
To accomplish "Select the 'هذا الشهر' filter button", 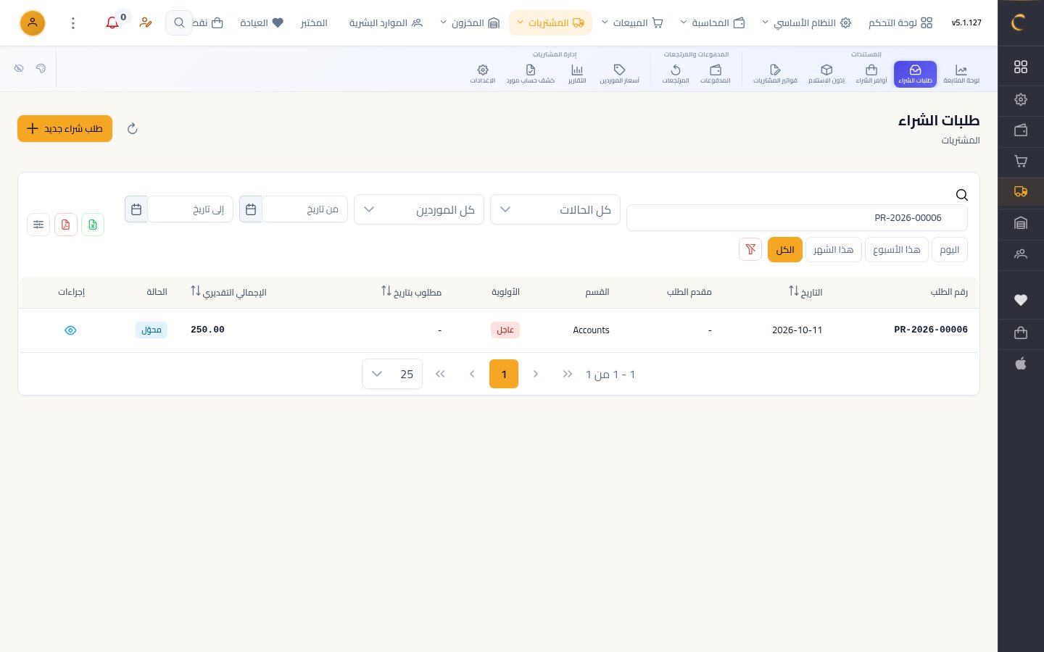I will pos(833,249).
